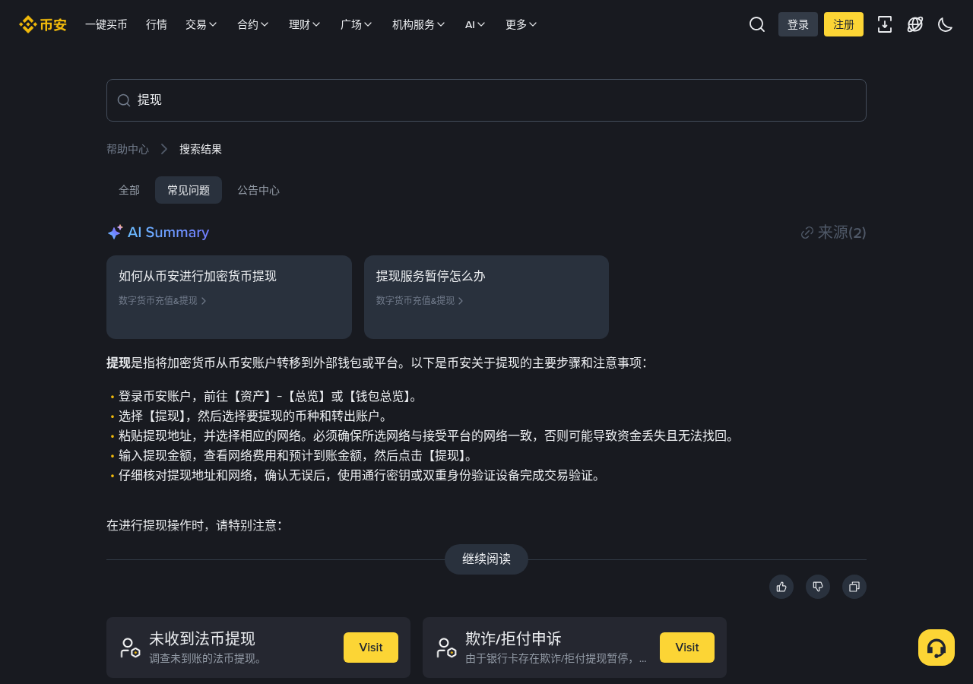Expand the 理财 dropdown menu
The image size is (973, 684).
tap(305, 24)
